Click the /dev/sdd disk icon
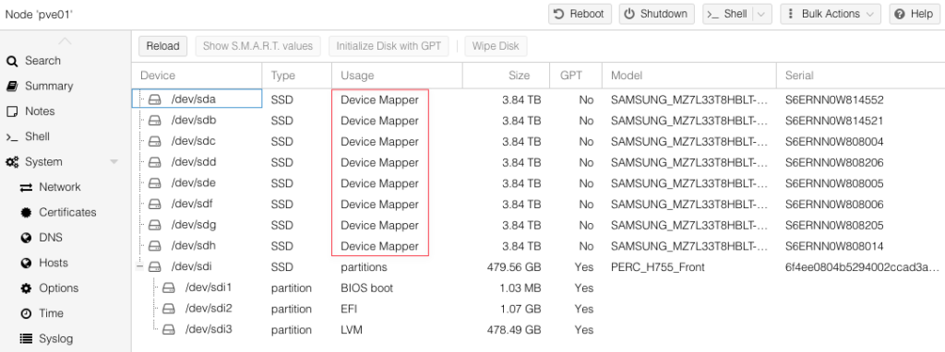Image resolution: width=945 pixels, height=352 pixels. click(155, 162)
